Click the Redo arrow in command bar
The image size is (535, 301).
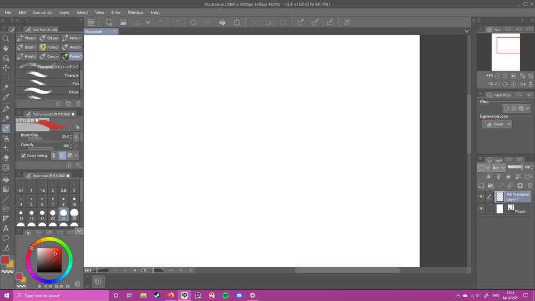coord(176,22)
